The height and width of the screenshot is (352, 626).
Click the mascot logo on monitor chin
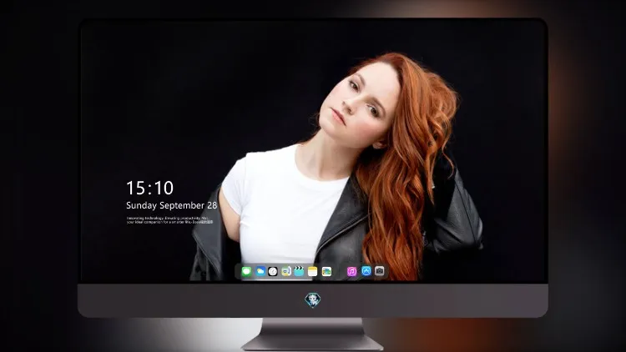(x=313, y=300)
